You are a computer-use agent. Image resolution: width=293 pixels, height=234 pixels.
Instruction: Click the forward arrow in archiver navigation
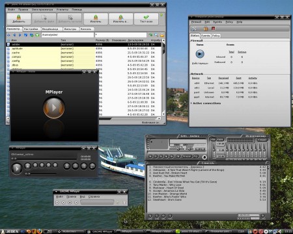pos(20,35)
